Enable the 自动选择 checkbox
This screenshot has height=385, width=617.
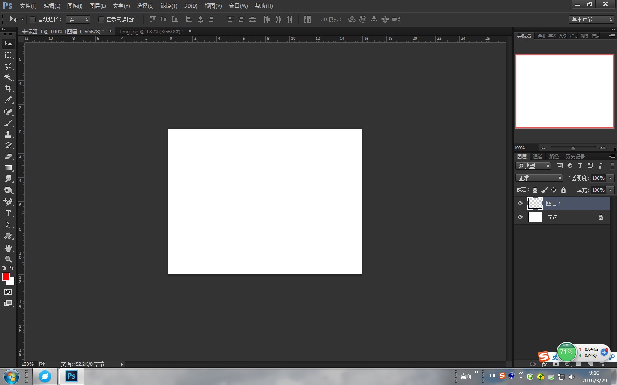tap(33, 19)
